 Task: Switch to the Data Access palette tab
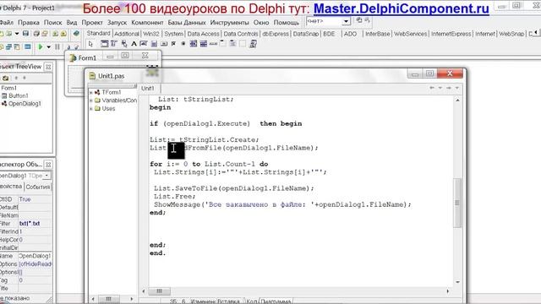203,34
